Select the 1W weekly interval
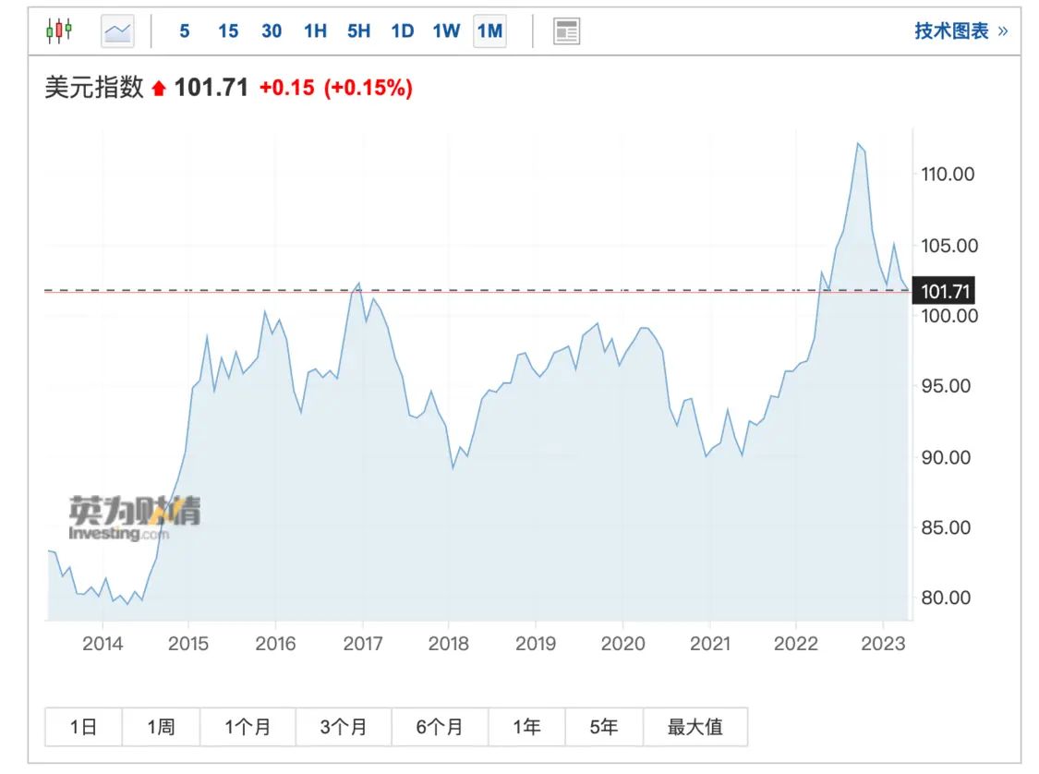This screenshot has width=1039, height=774. (x=446, y=31)
